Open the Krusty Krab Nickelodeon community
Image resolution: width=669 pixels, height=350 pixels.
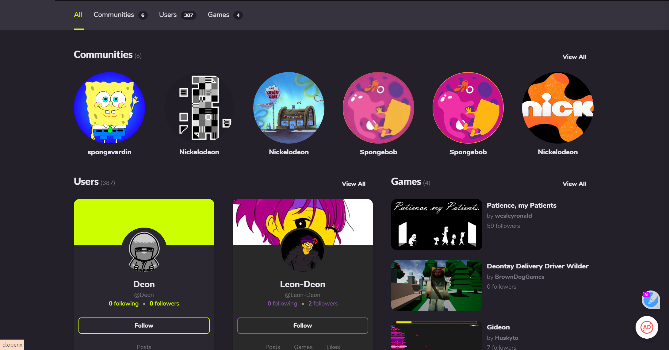[289, 108]
